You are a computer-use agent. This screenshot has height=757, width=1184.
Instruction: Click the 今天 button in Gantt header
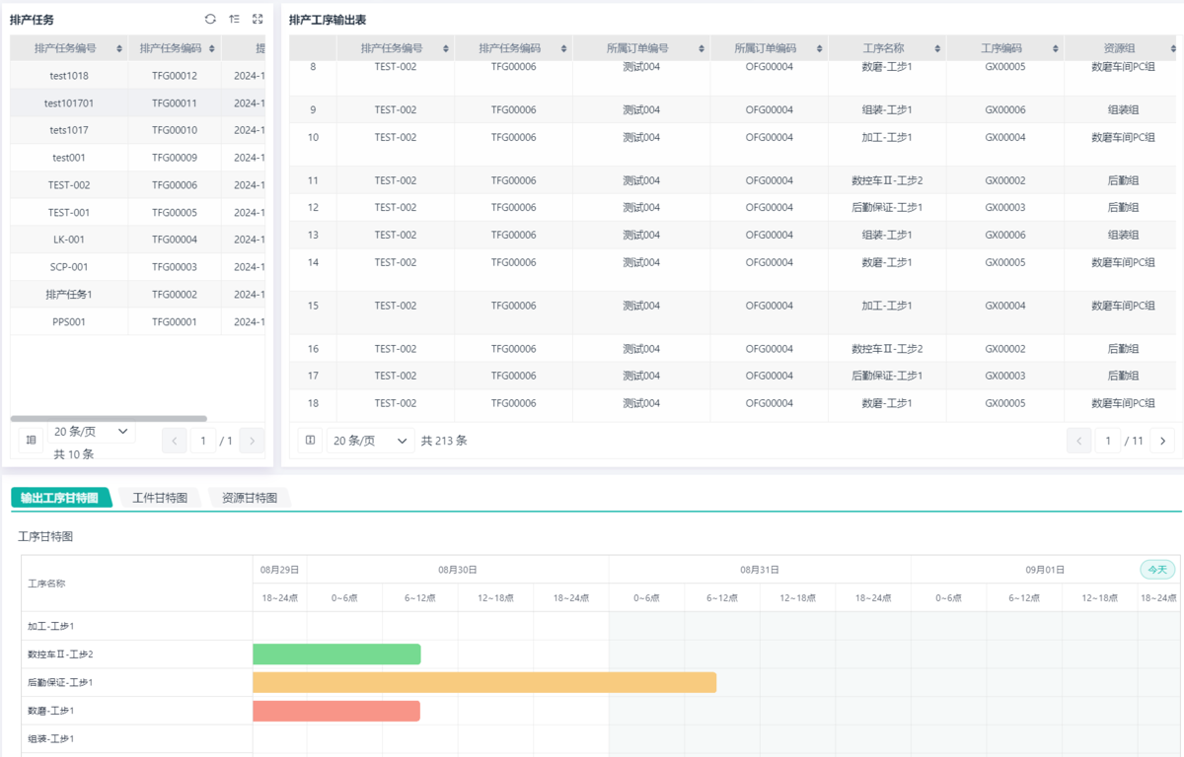(1157, 570)
